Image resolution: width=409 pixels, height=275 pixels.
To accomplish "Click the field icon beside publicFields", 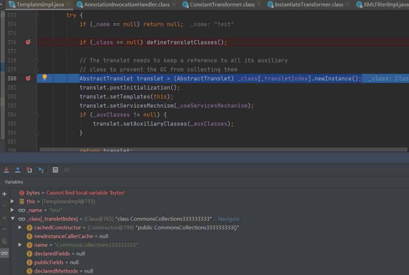I will click(29, 263).
